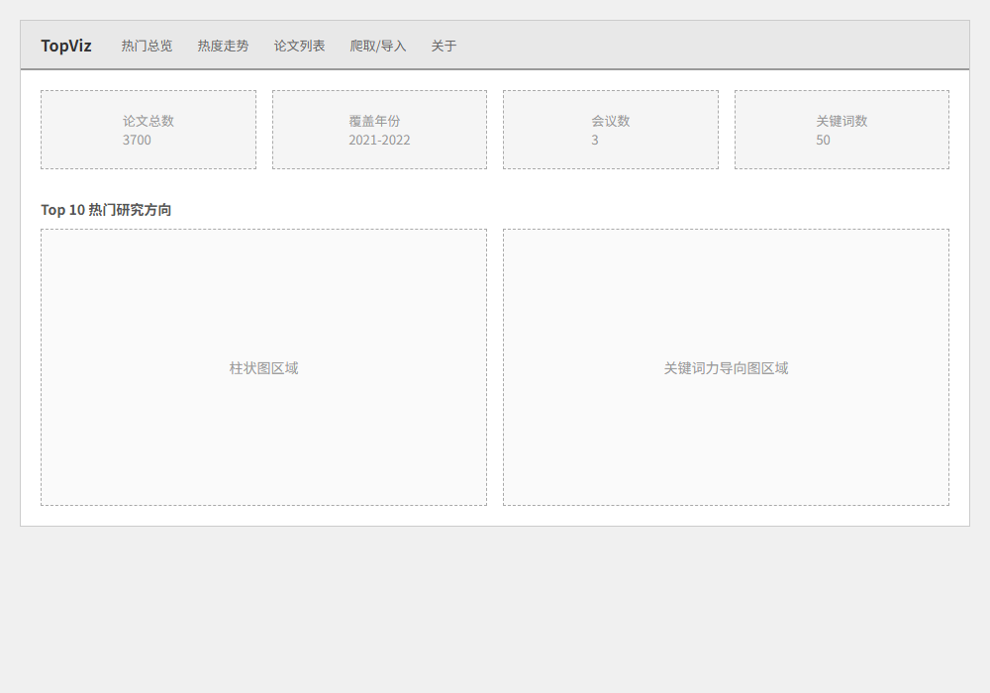Click the TopViz logo
Image resolution: width=990 pixels, height=693 pixels.
click(66, 46)
